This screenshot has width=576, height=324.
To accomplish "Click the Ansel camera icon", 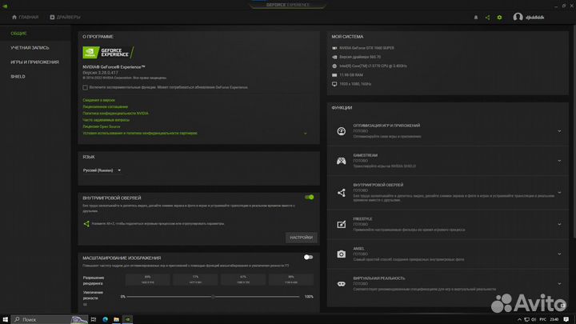I will point(341,254).
